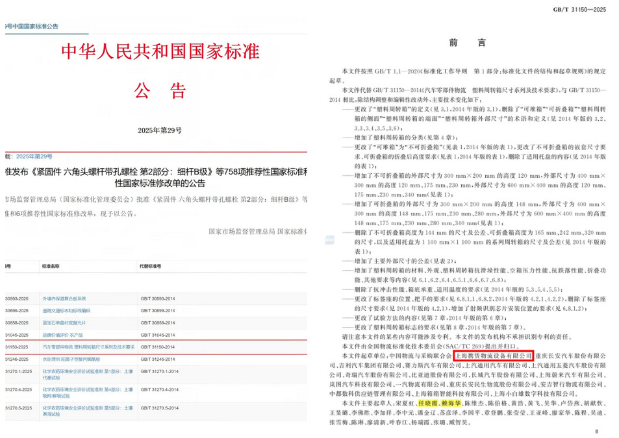Click the small blue icon at page's left margin
Image resolution: width=619 pixels, height=438 pixels.
point(329,240)
